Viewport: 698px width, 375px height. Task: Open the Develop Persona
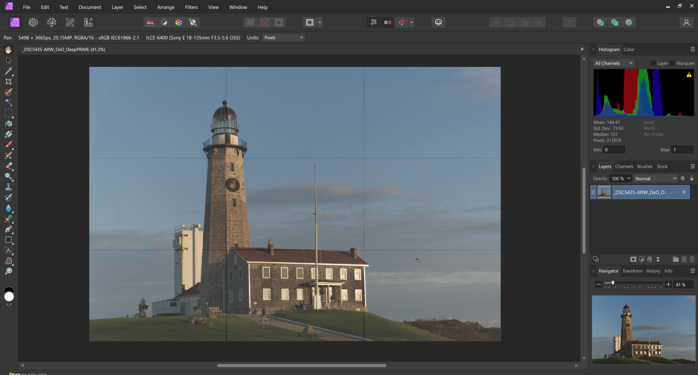[52, 22]
